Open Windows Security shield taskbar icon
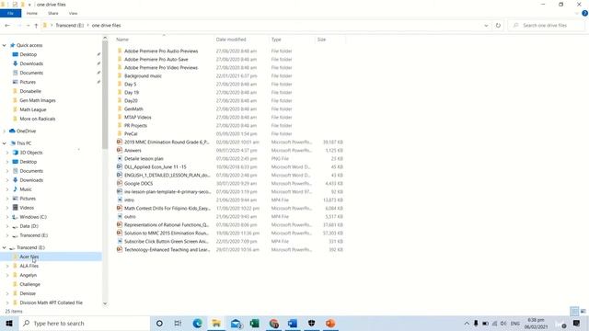 pyautogui.click(x=311, y=324)
